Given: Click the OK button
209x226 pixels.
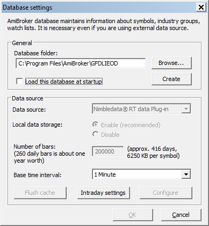Looking at the screenshot, I should (x=133, y=215).
